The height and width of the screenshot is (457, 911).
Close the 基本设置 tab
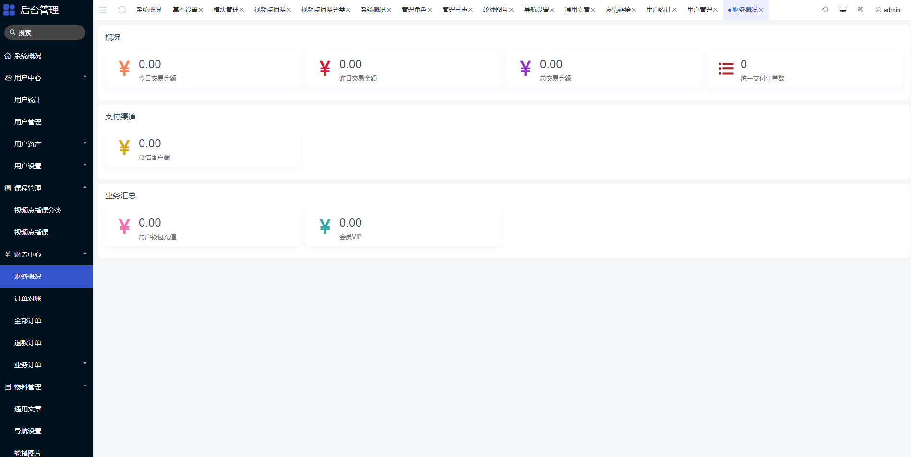click(x=201, y=10)
